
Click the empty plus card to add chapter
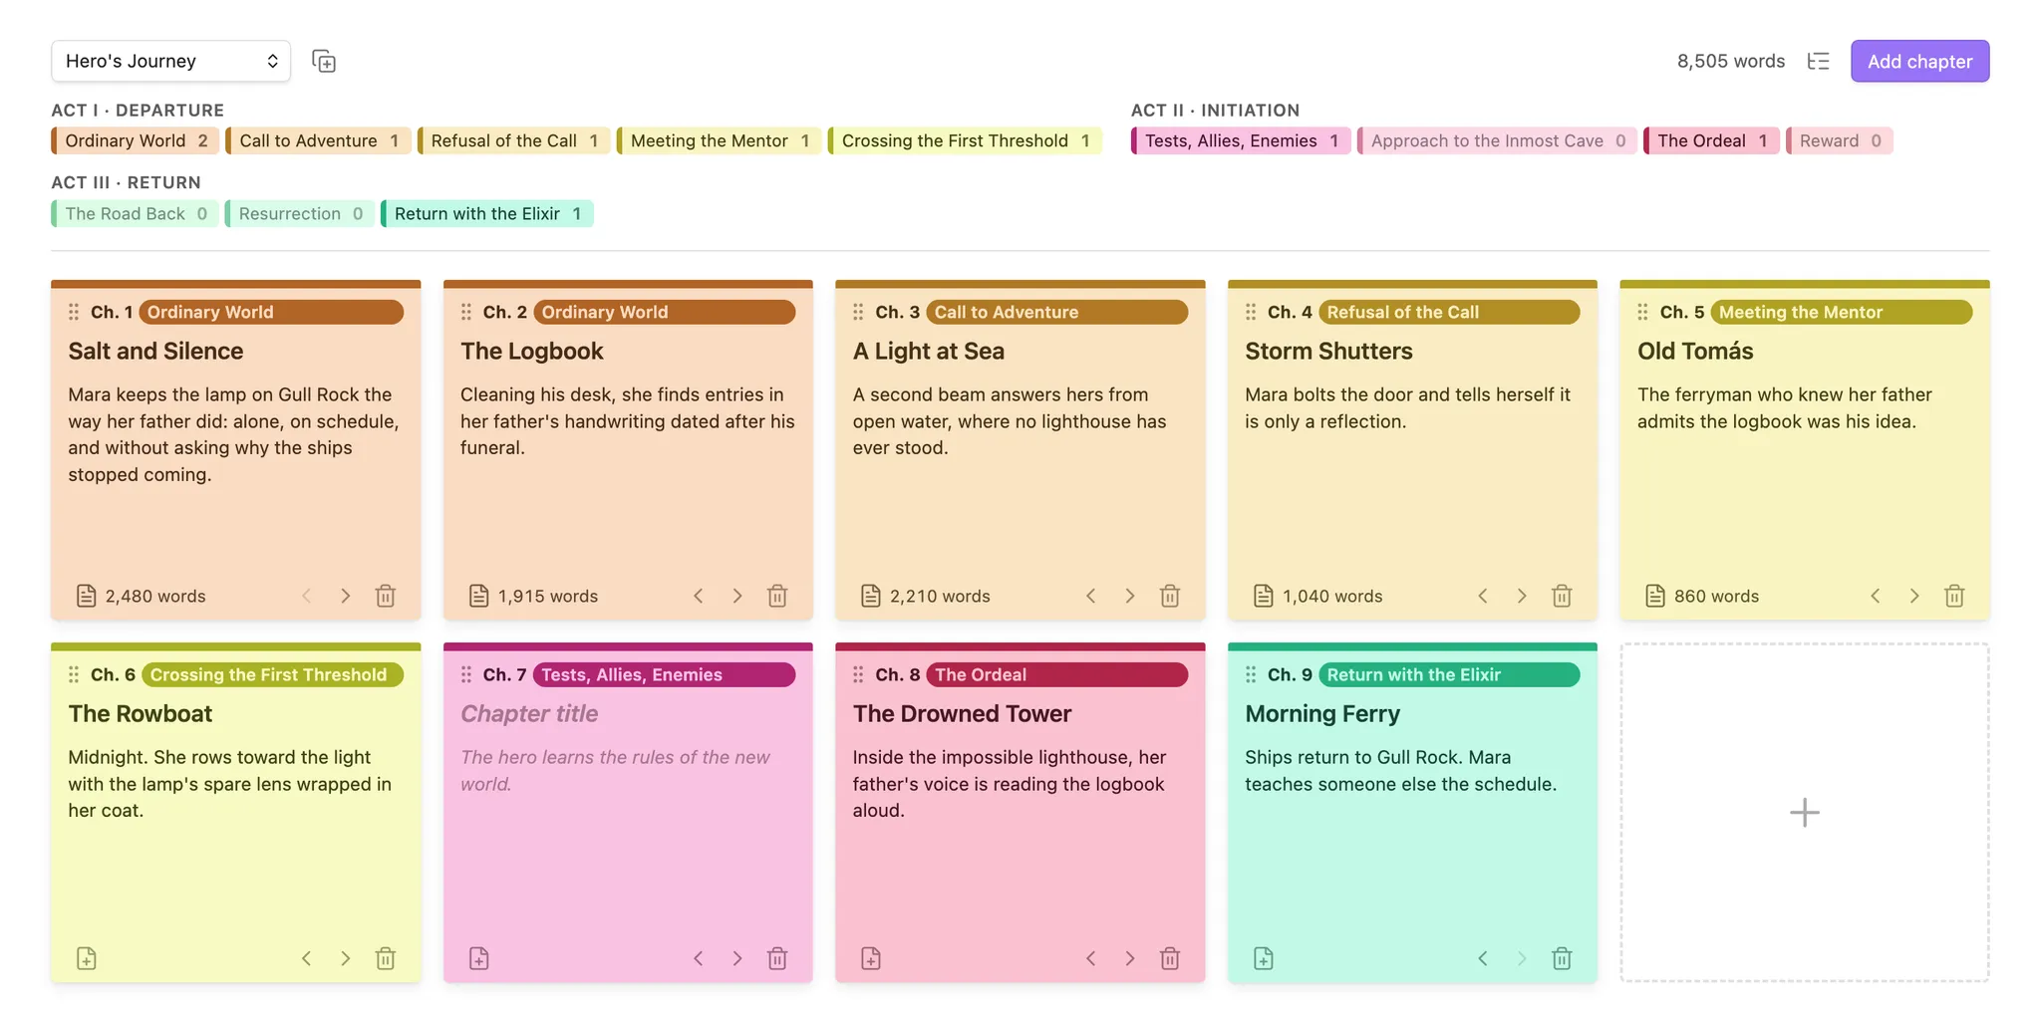coord(1804,812)
